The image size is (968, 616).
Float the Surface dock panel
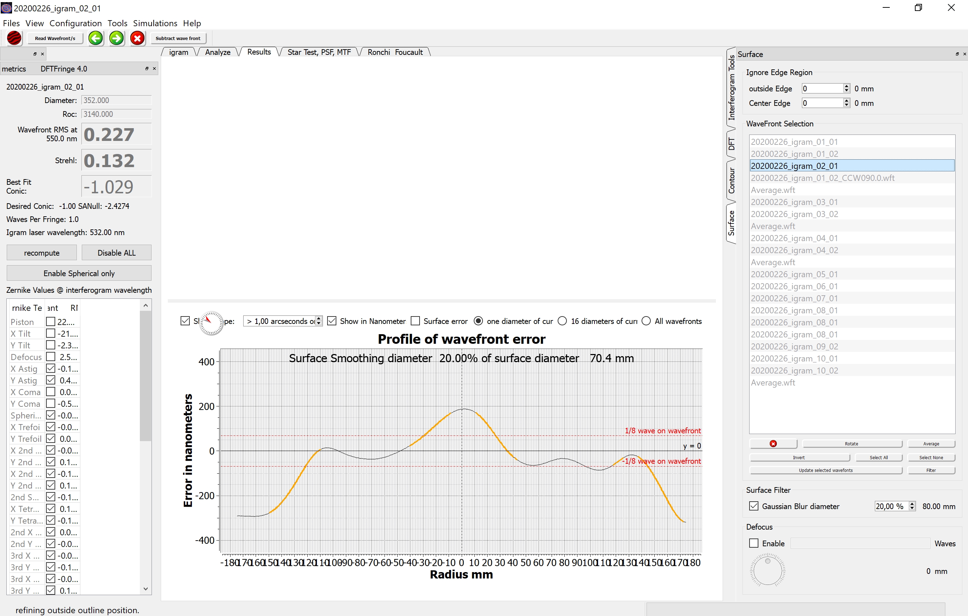957,54
